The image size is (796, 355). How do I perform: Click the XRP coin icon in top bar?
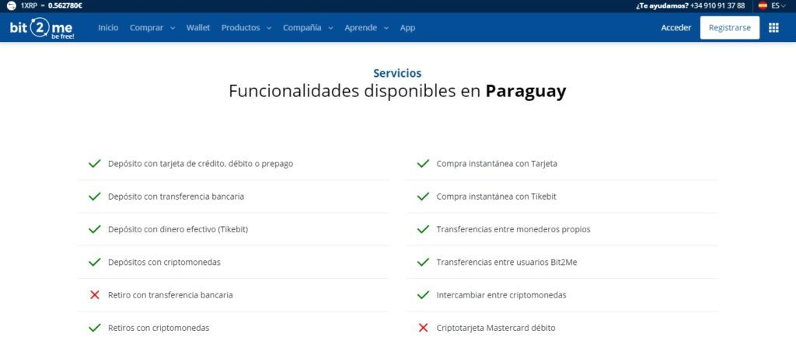coord(11,6)
